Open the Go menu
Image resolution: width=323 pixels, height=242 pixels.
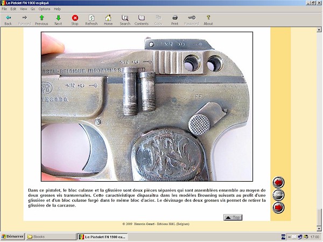(x=33, y=9)
